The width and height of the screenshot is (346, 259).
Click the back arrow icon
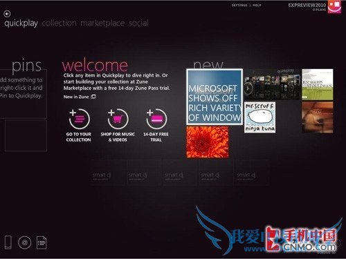(7, 14)
